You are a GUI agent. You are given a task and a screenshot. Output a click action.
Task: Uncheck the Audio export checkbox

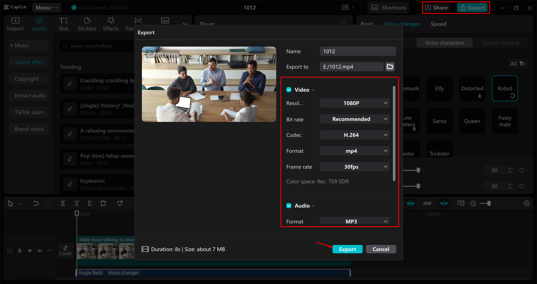click(289, 206)
